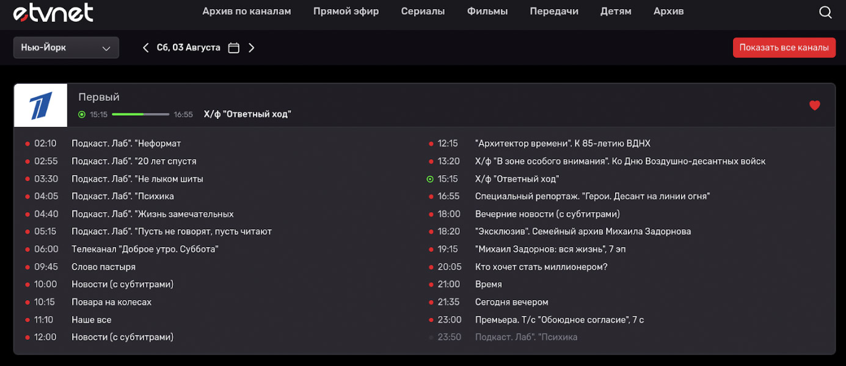The image size is (846, 366).
Task: Click the record dot next to Время at 21:00
Action: (432, 284)
